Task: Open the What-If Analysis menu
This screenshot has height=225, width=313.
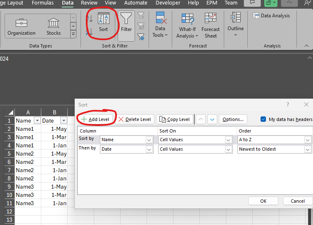Action: tap(187, 26)
